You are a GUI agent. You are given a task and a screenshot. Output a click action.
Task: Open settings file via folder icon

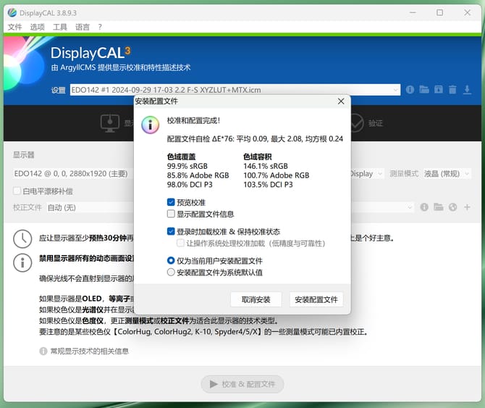(424, 90)
